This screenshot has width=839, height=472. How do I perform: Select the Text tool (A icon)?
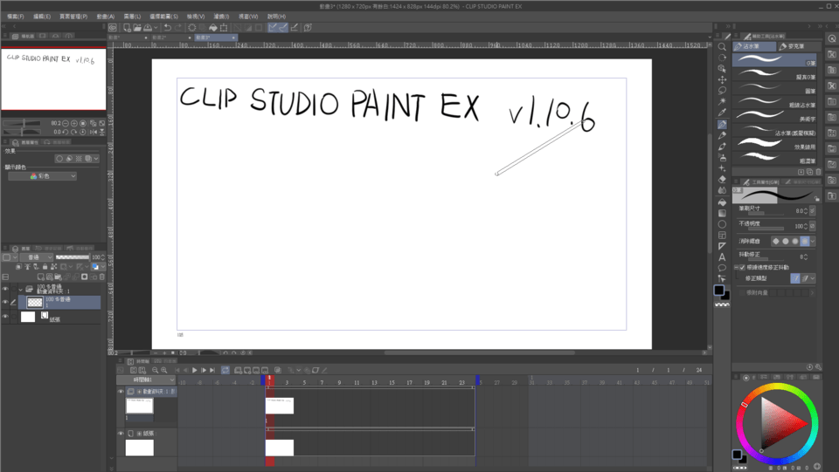coord(722,257)
